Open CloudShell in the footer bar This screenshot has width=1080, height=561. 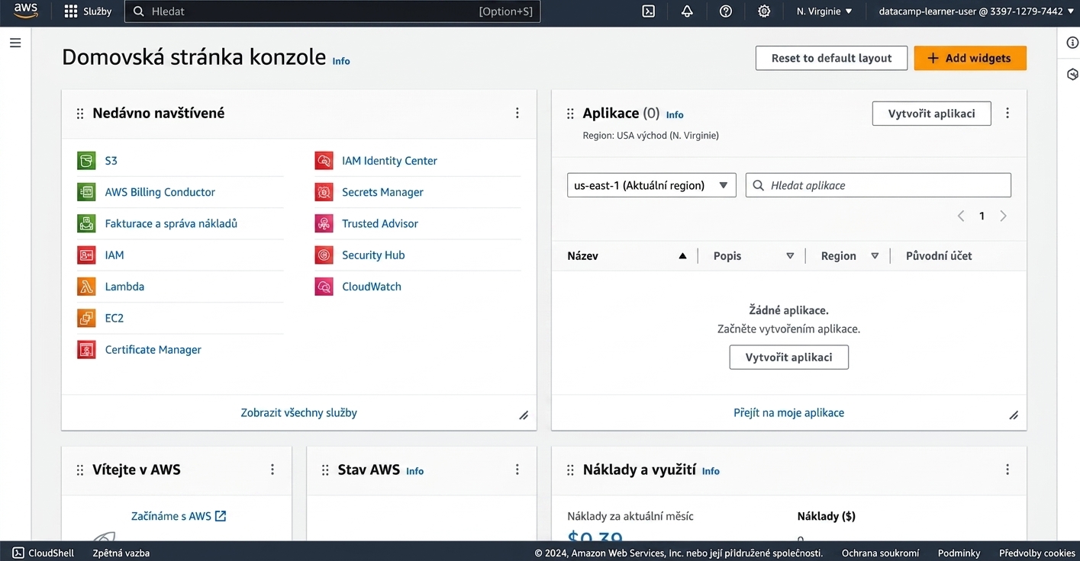44,553
